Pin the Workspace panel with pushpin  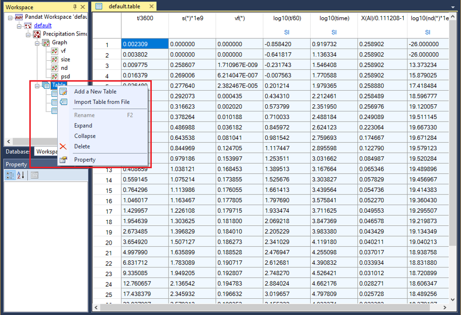click(75, 7)
